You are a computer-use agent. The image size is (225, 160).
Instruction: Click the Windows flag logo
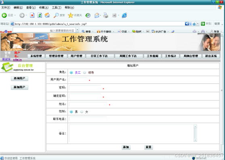(220, 7)
